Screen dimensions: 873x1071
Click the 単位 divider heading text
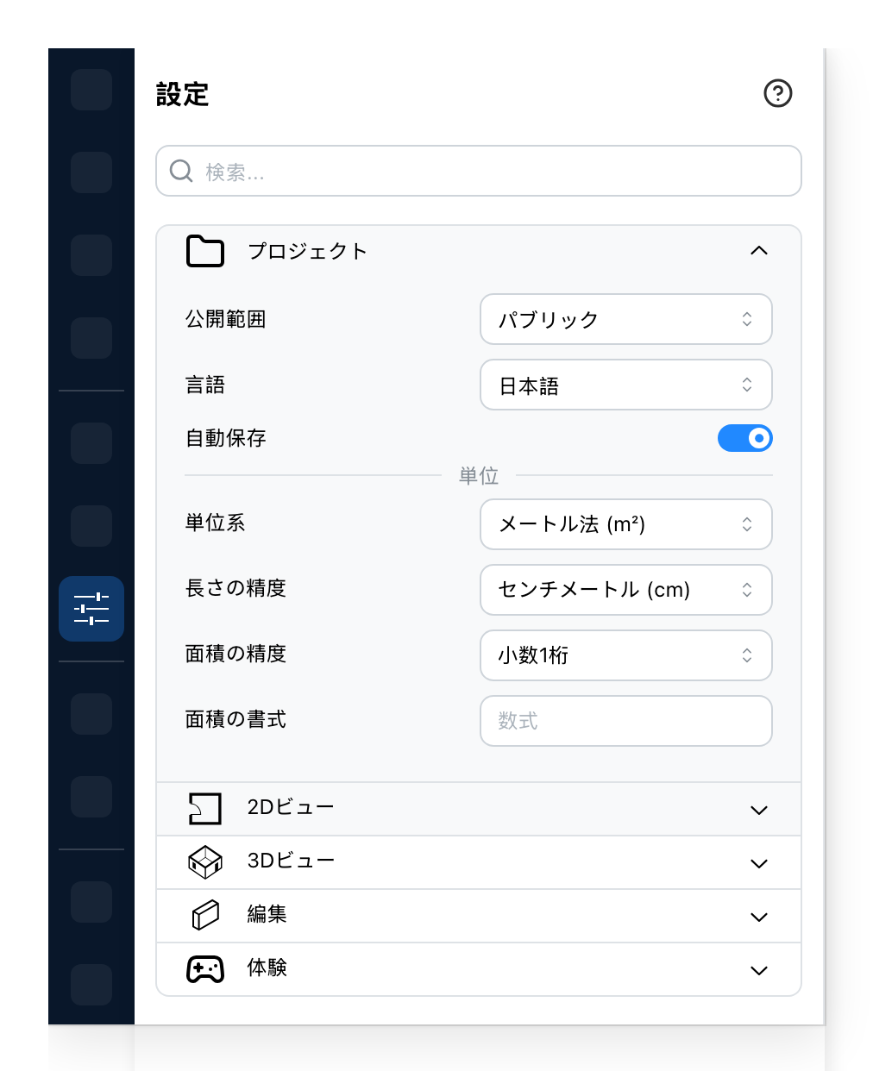click(479, 476)
